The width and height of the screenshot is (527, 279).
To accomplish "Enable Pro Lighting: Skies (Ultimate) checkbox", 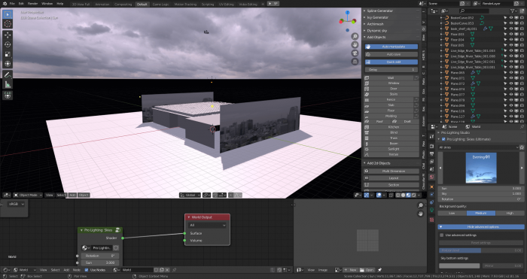I will pos(443,139).
